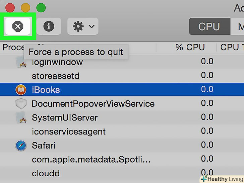Image resolution: width=244 pixels, height=183 pixels.
Task: Click the yellow minimize window button
Action: 25,7
